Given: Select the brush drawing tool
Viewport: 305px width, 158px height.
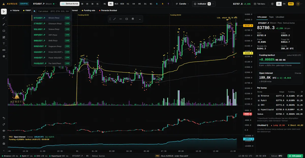Looking at the screenshot, I should pos(4,24).
